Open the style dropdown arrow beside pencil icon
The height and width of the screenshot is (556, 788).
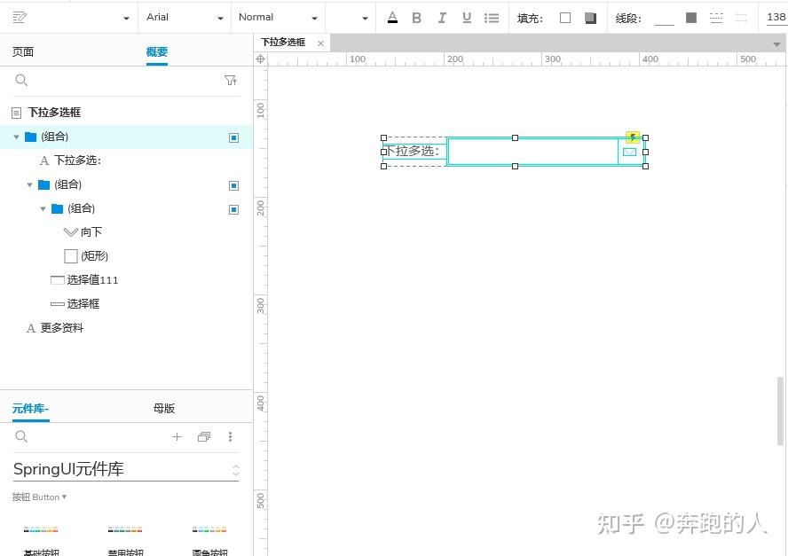[126, 18]
